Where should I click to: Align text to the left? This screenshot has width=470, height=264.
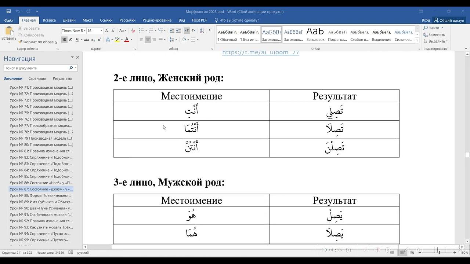(x=141, y=40)
